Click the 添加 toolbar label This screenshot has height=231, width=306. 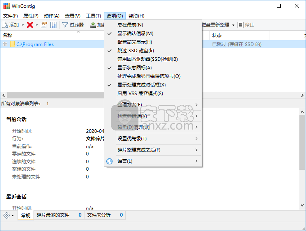14,25
